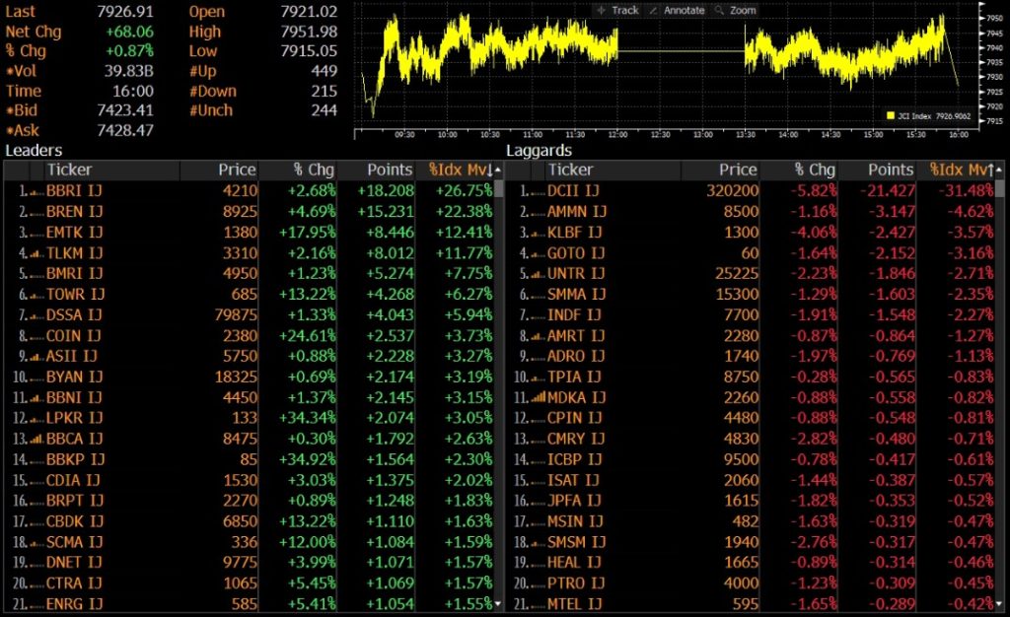Click the TLKM IJ mini bar chart icon
1010x617 pixels.
36,253
